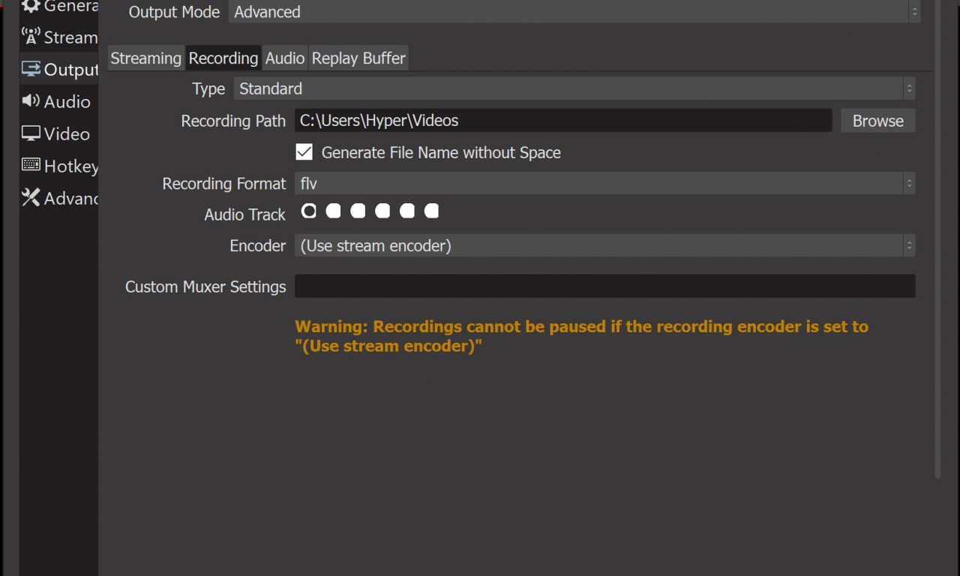Open Hotkeys via keyboard icon
The height and width of the screenshot is (576, 960).
tap(31, 165)
